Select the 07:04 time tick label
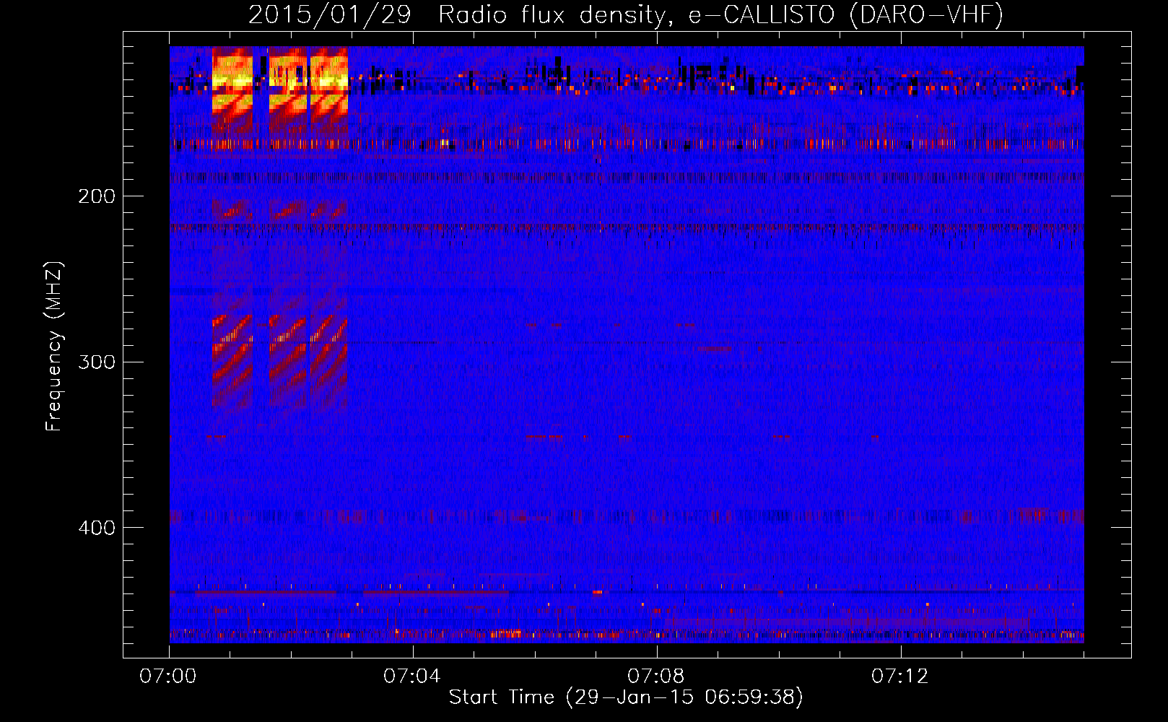The height and width of the screenshot is (722, 1168). click(412, 677)
